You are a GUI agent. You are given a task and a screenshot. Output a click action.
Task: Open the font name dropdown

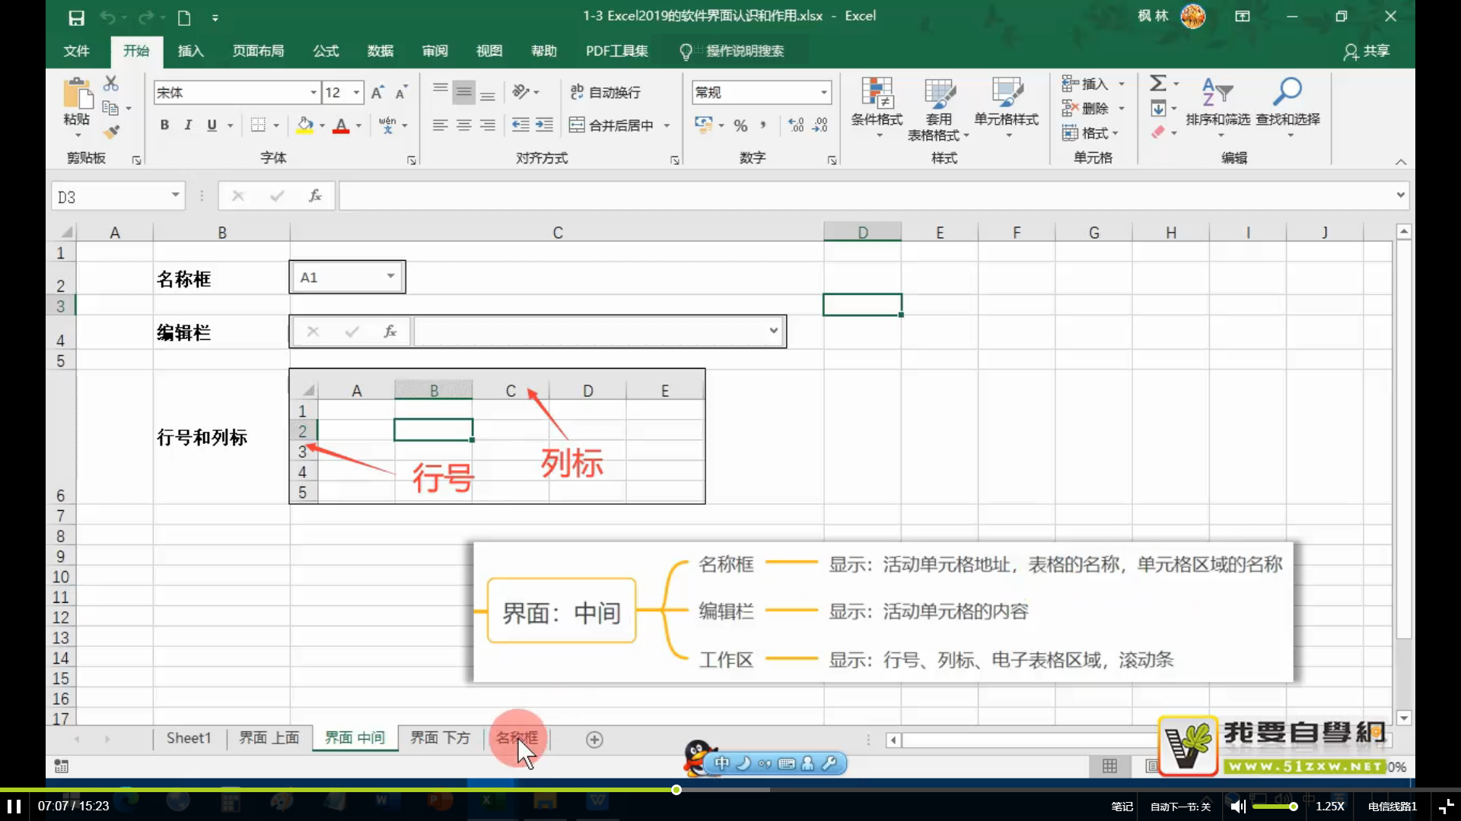tap(313, 93)
